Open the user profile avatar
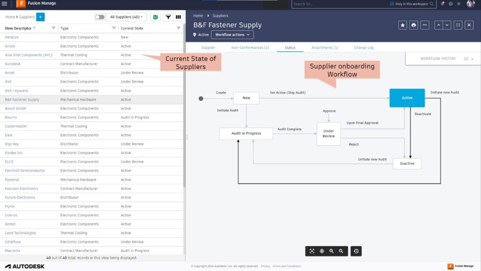Viewport: 481px width, 271px height. pyautogui.click(x=471, y=4)
